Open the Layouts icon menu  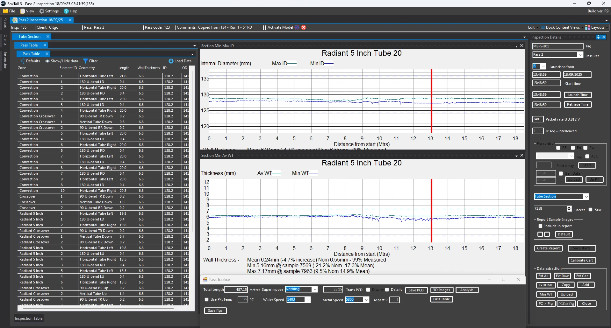[588, 27]
